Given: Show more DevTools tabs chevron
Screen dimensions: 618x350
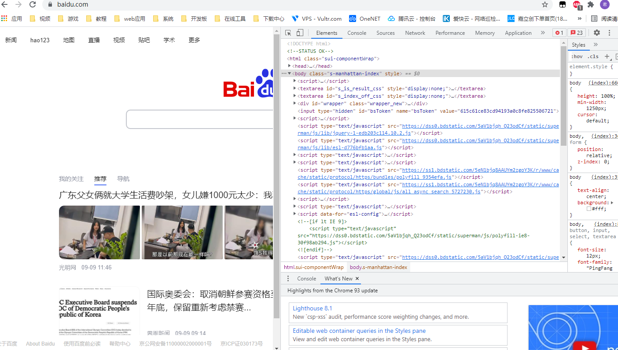Looking at the screenshot, I should click(543, 33).
